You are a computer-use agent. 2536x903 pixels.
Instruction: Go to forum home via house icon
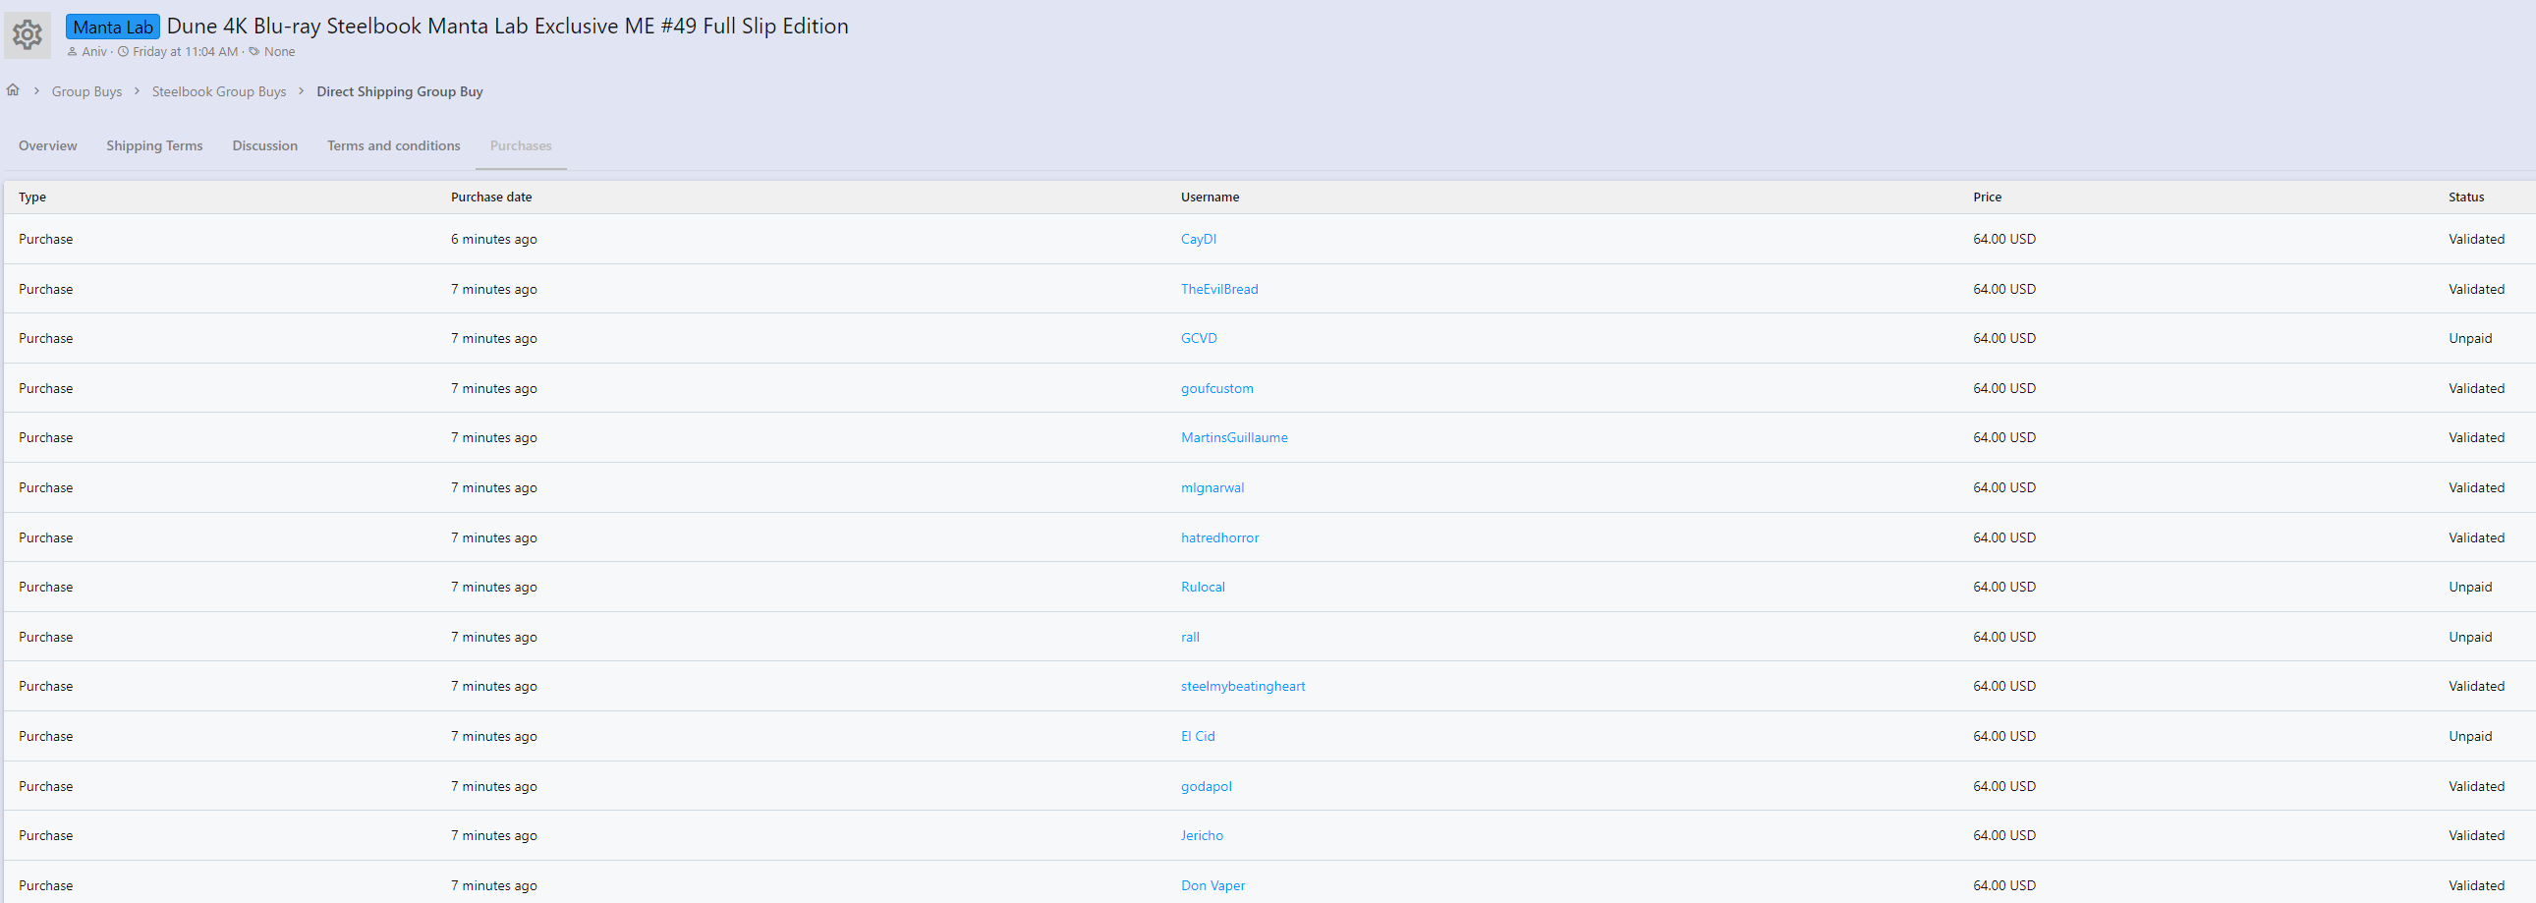pos(13,90)
